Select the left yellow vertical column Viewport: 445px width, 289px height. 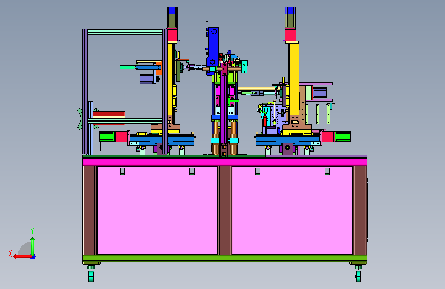pos(170,79)
